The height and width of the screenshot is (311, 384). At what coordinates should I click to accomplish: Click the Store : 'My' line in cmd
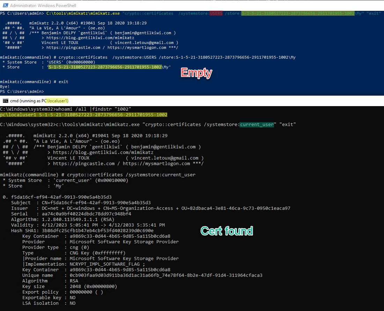tap(33, 186)
